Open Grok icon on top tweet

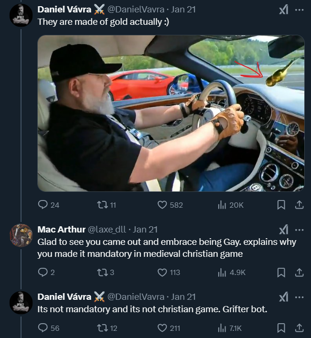[x=283, y=9]
